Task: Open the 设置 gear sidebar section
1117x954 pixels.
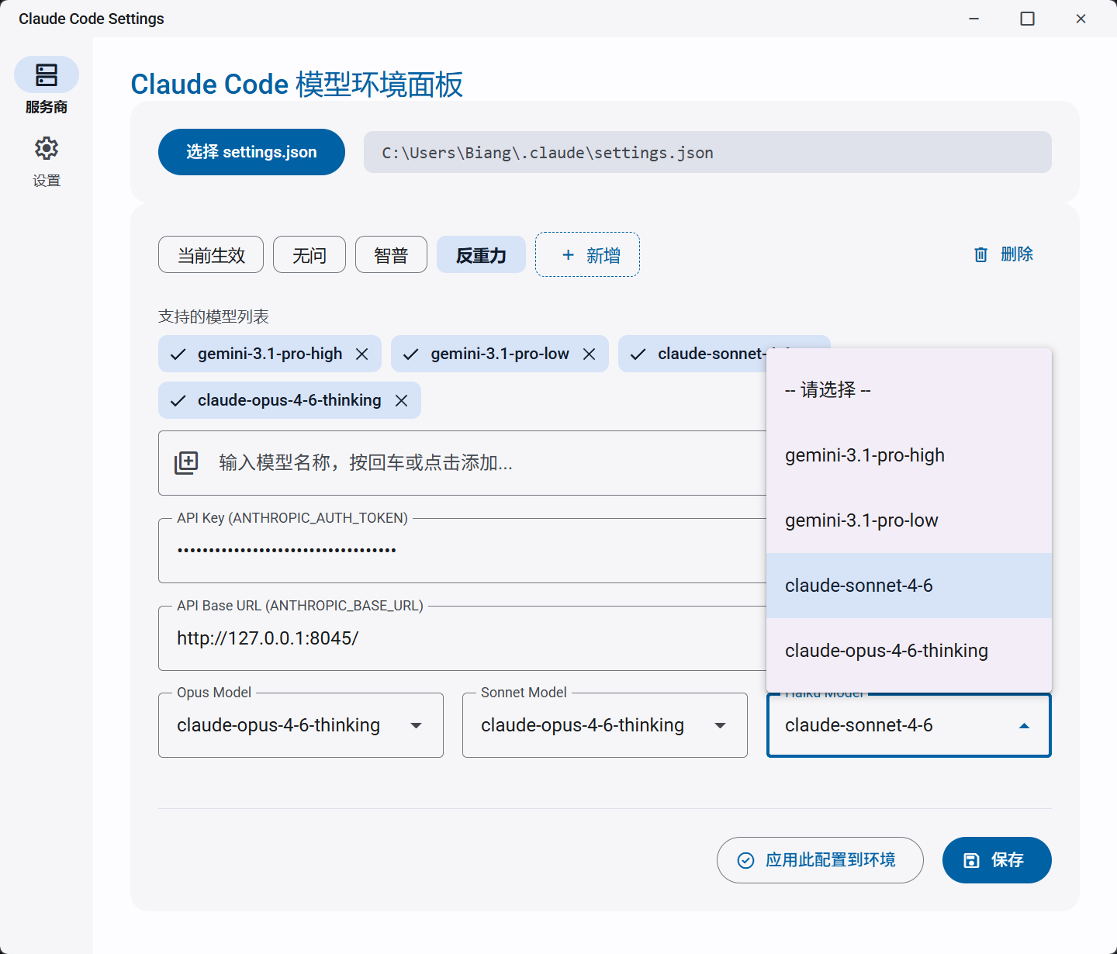Action: pyautogui.click(x=47, y=162)
